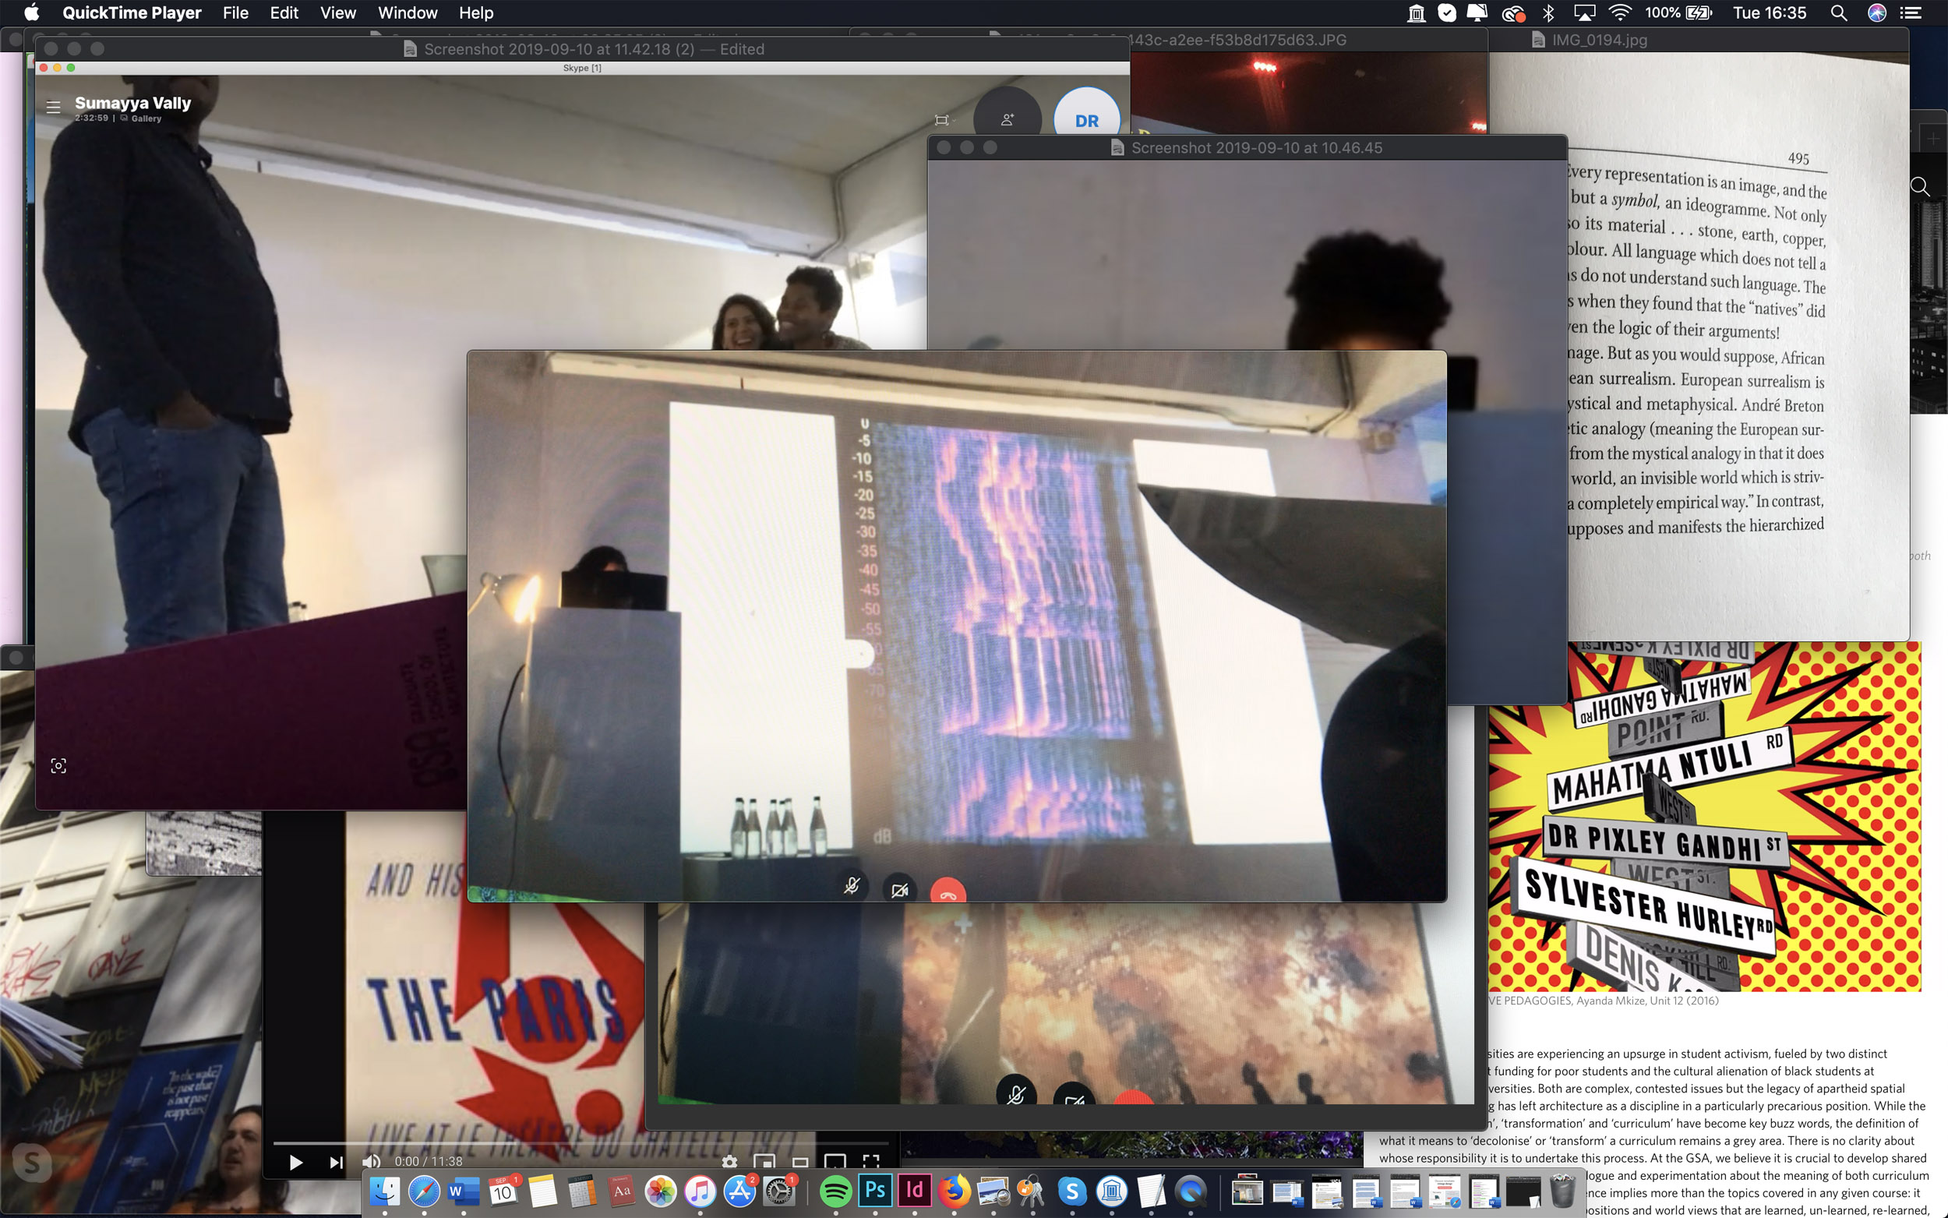Image resolution: width=1948 pixels, height=1218 pixels.
Task: Play the 11:38 video
Action: point(295,1162)
